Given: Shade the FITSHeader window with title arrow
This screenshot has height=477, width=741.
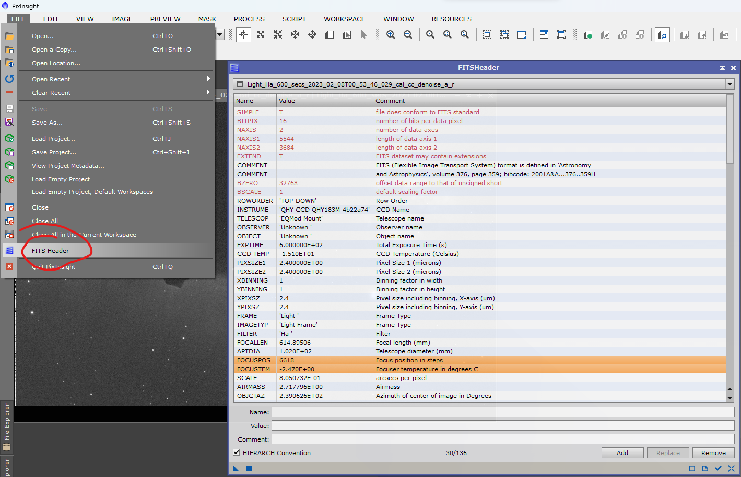Looking at the screenshot, I should tap(722, 68).
